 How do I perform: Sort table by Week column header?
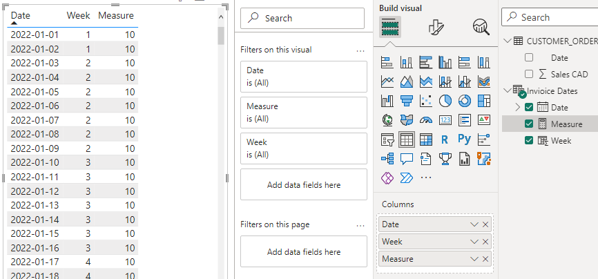[x=78, y=16]
